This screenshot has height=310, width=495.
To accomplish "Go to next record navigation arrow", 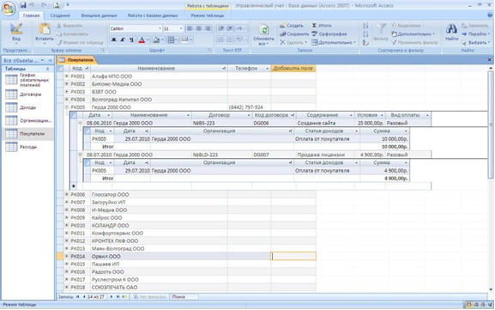I will tap(112, 297).
